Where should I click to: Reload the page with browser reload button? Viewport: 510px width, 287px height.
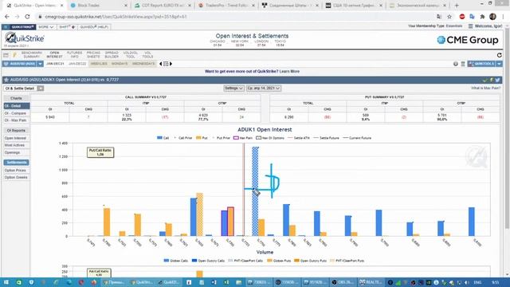[27, 17]
